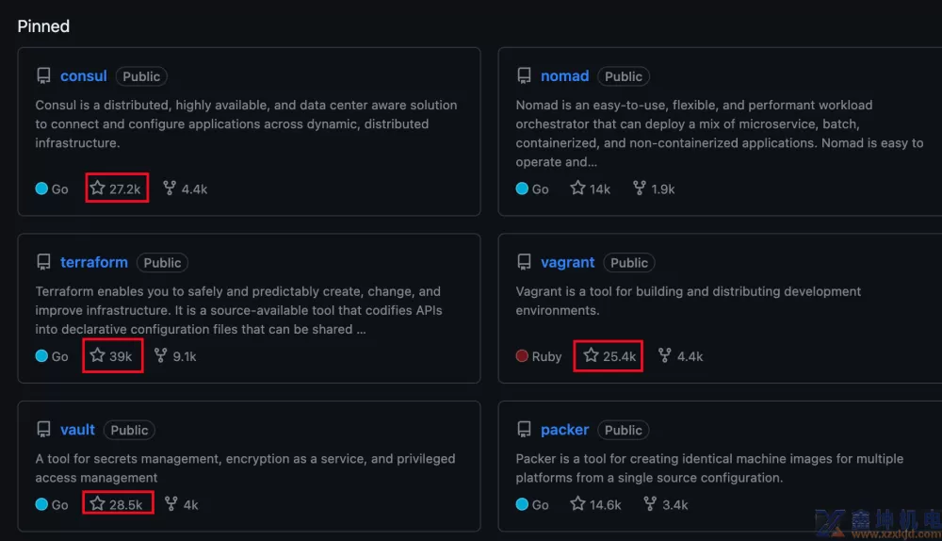Open the terraform repository link
Viewport: 942px width, 541px height.
[x=93, y=263]
